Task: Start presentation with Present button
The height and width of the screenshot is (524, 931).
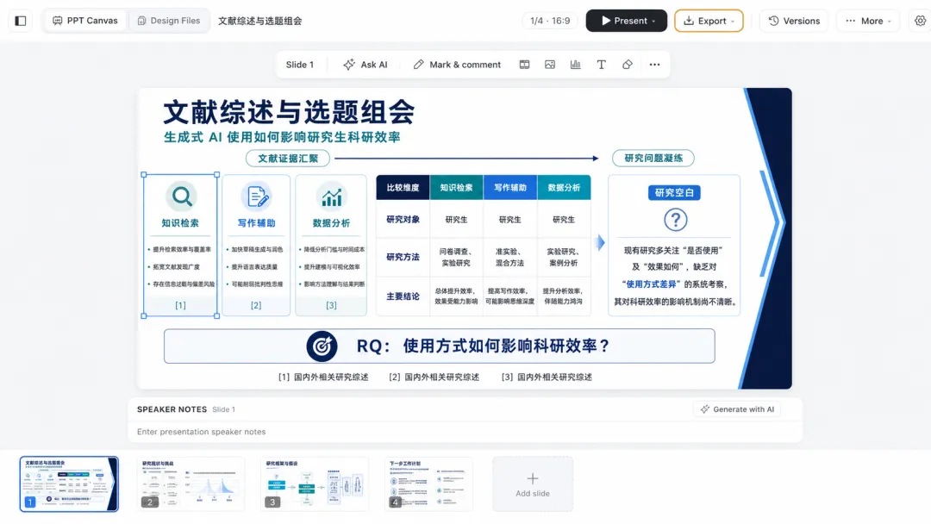Action: [627, 21]
